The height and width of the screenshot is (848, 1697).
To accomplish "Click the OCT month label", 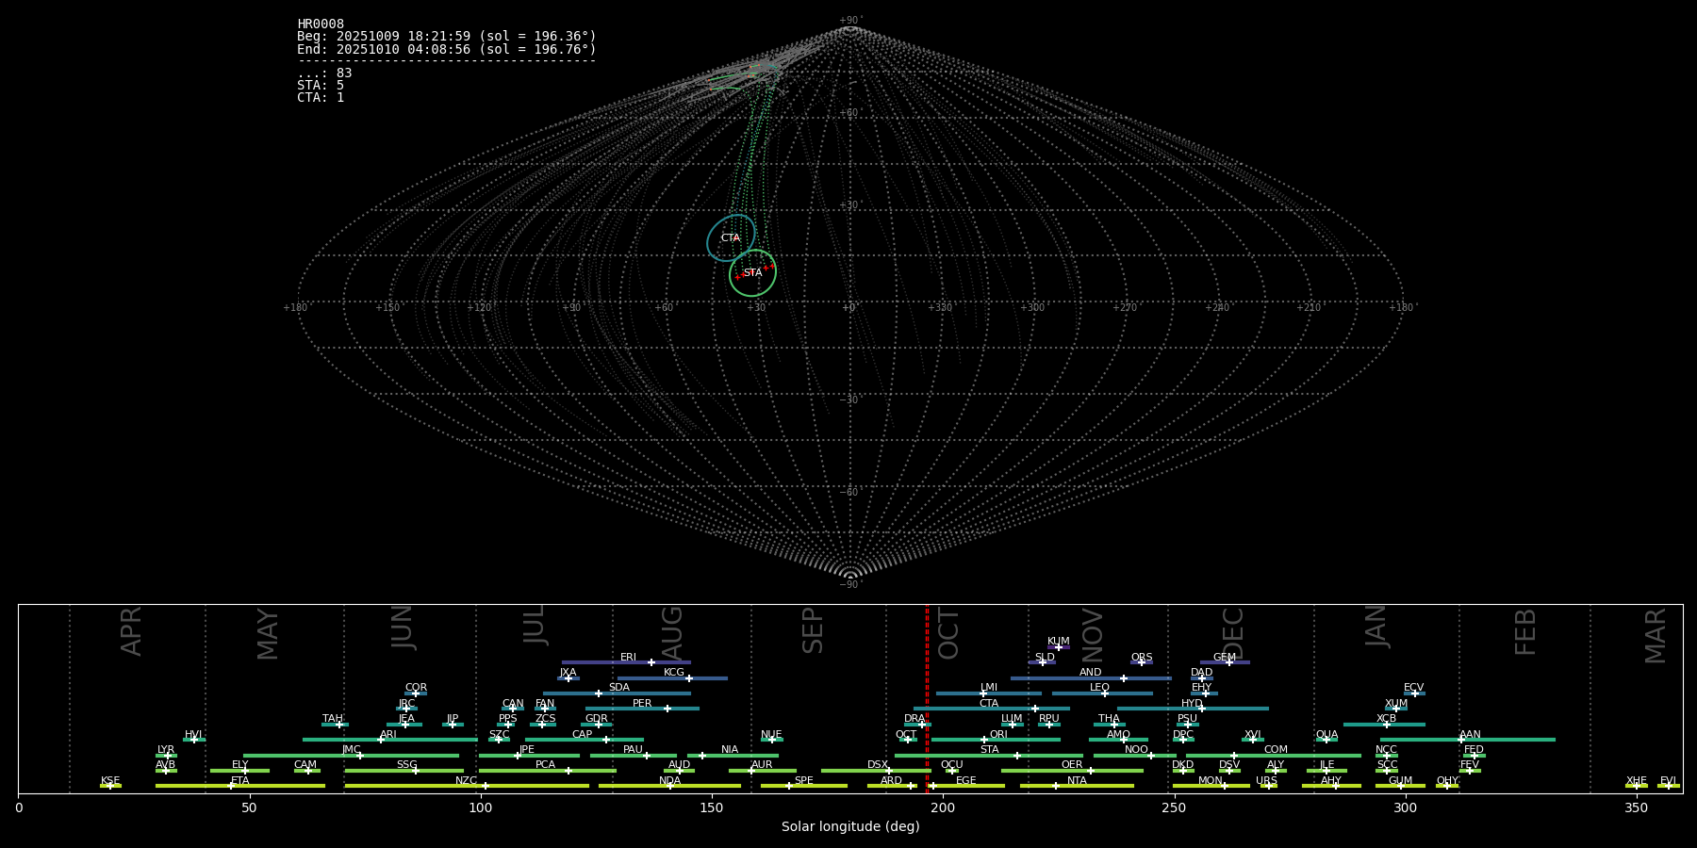I will [948, 633].
